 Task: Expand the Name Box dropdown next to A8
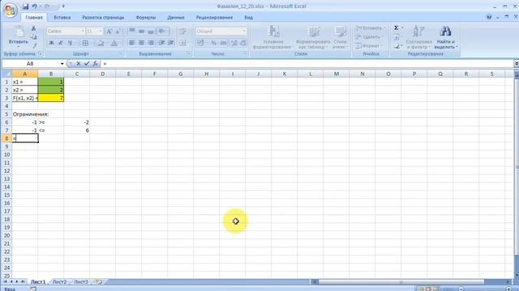click(62, 63)
